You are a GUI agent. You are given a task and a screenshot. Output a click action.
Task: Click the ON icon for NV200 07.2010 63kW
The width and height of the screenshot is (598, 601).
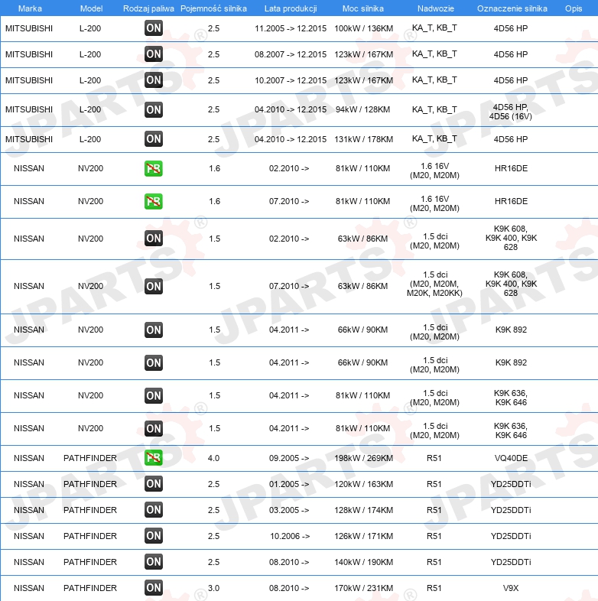click(154, 286)
